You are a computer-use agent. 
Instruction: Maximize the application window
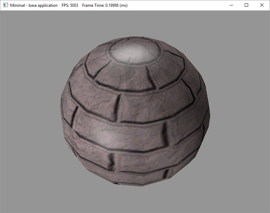point(246,5)
